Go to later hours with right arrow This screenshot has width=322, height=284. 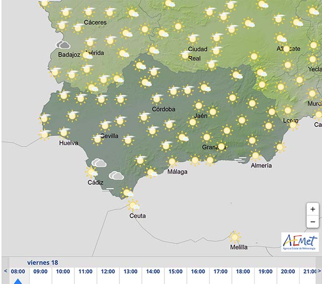(320, 271)
